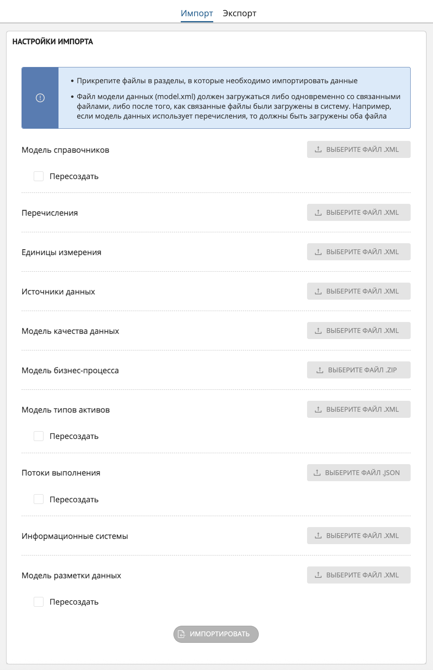Check Пересоздать under Модель типов активов
The width and height of the screenshot is (433, 670).
(x=39, y=436)
